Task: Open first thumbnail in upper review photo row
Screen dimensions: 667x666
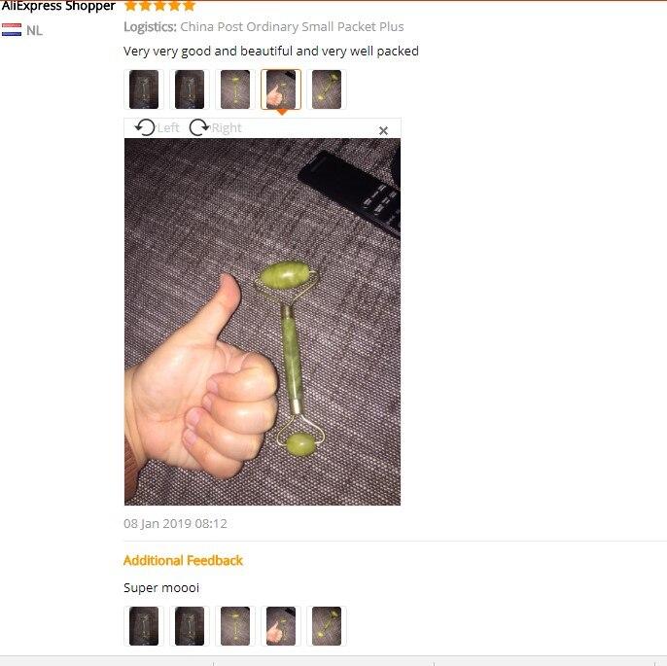Action: 144,89
